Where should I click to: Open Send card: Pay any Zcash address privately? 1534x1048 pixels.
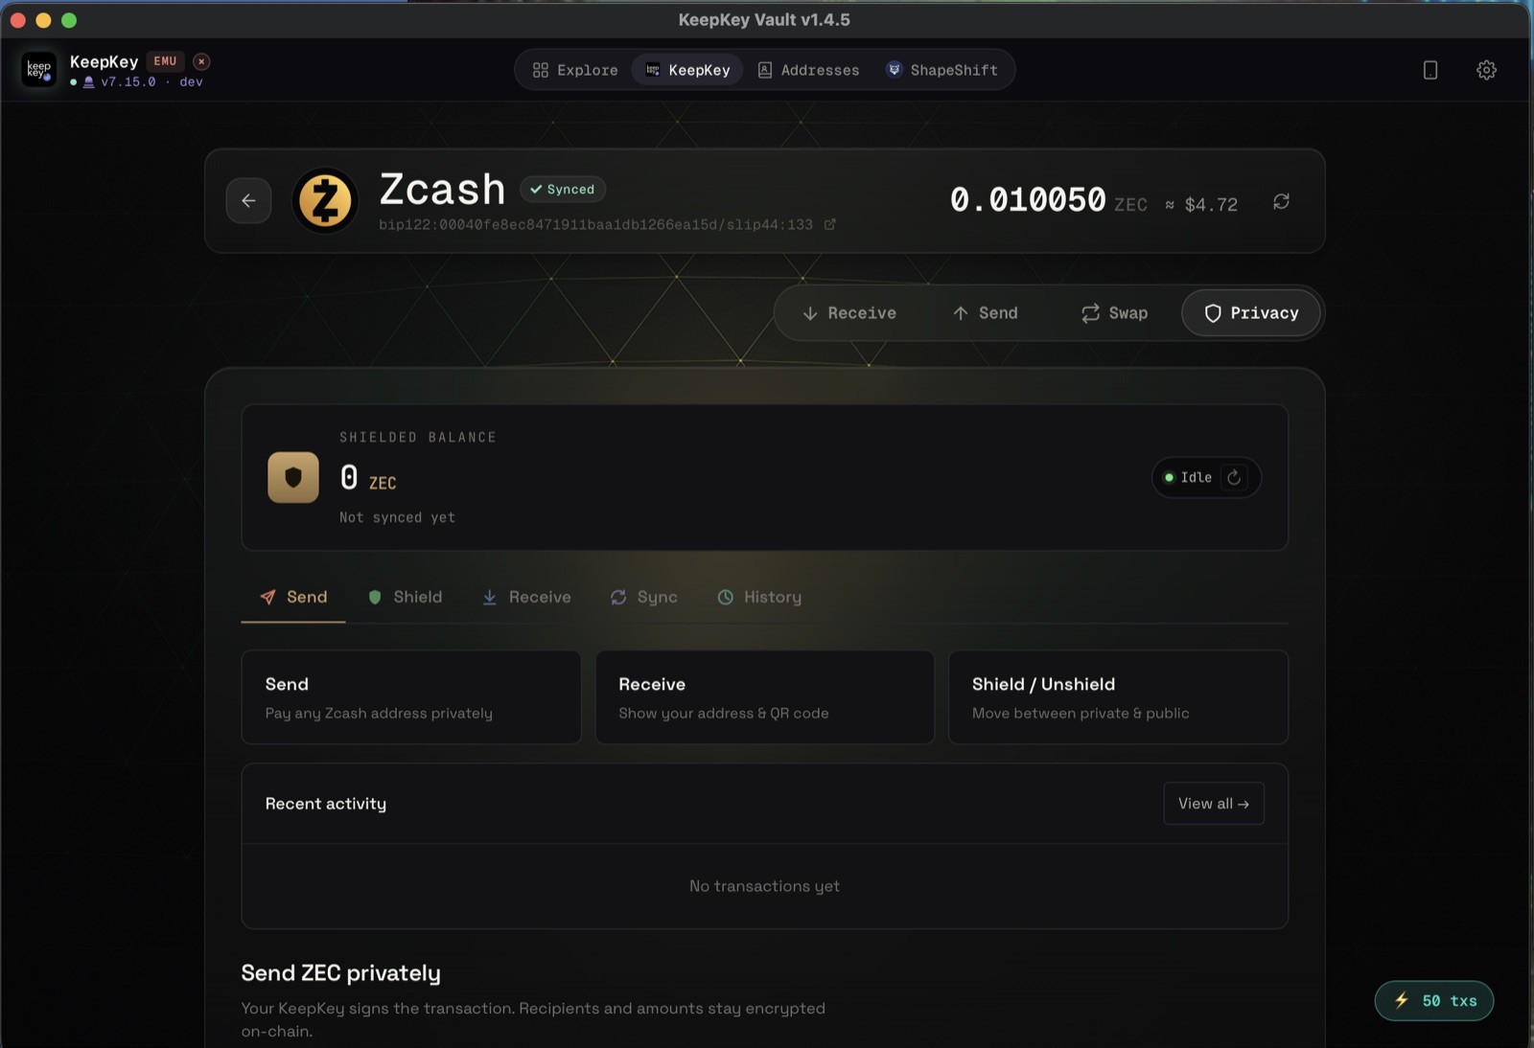411,697
